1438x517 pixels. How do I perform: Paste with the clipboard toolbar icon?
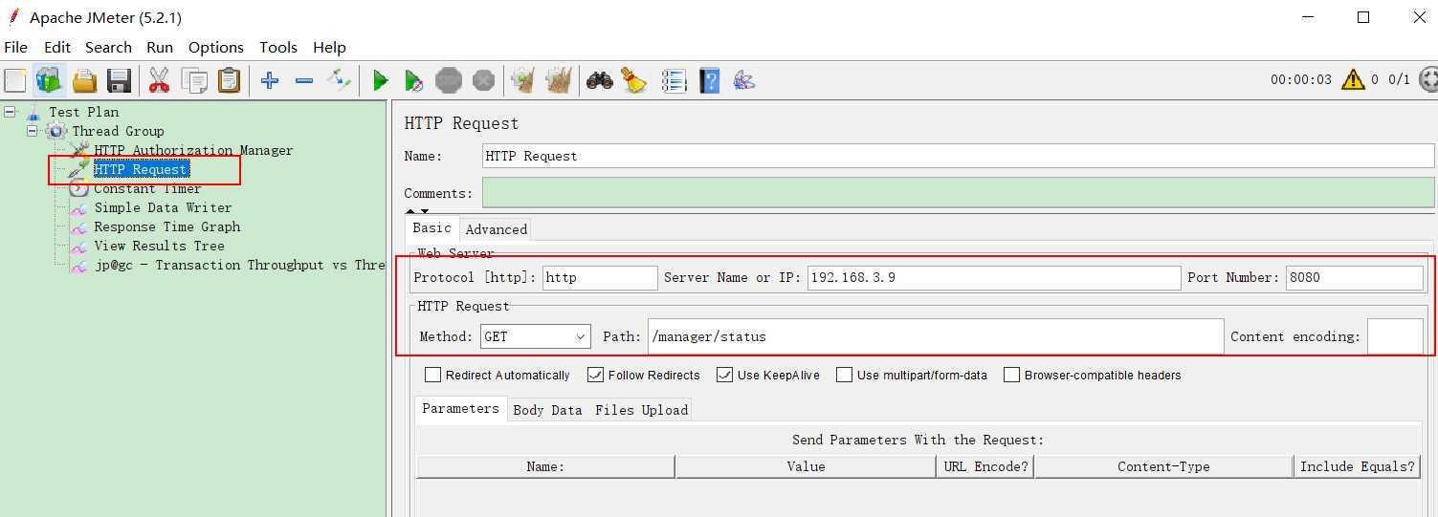229,80
